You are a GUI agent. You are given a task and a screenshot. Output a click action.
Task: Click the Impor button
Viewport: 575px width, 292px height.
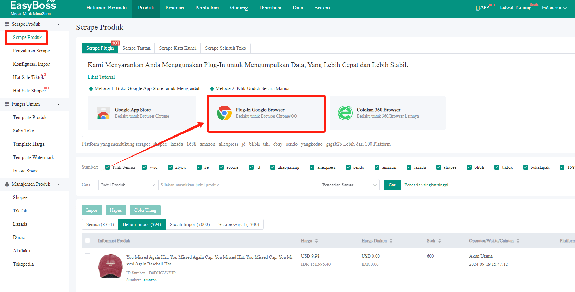click(x=92, y=210)
